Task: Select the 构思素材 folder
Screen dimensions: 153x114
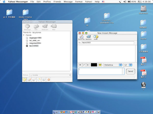Action: [x=143, y=23]
